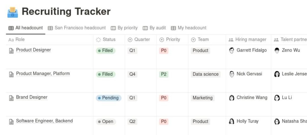Click the Software Engineer, Backend page icon

coord(11,122)
